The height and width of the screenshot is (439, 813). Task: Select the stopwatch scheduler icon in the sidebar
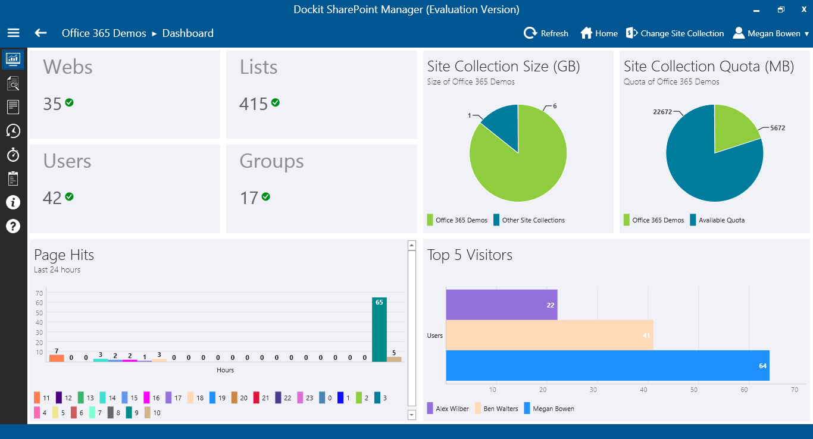(x=13, y=155)
